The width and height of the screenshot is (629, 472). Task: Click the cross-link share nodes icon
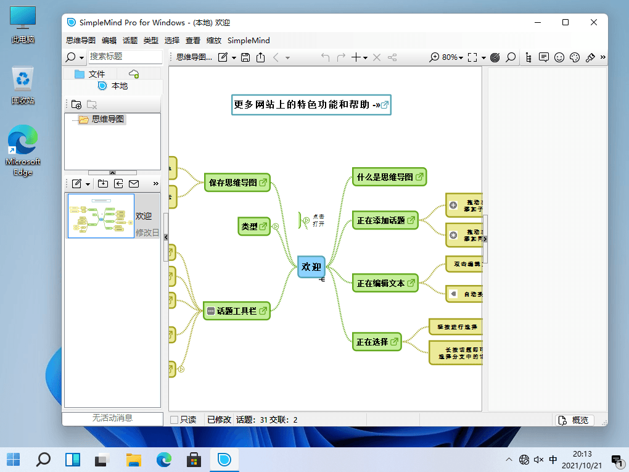tap(392, 57)
